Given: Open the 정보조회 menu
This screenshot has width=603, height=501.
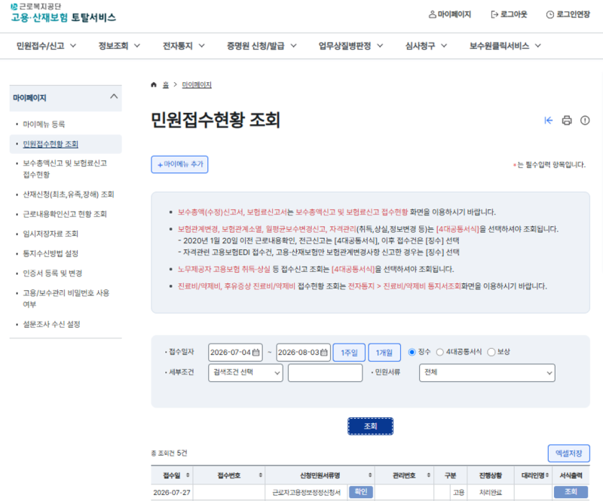Looking at the screenshot, I should [x=119, y=46].
